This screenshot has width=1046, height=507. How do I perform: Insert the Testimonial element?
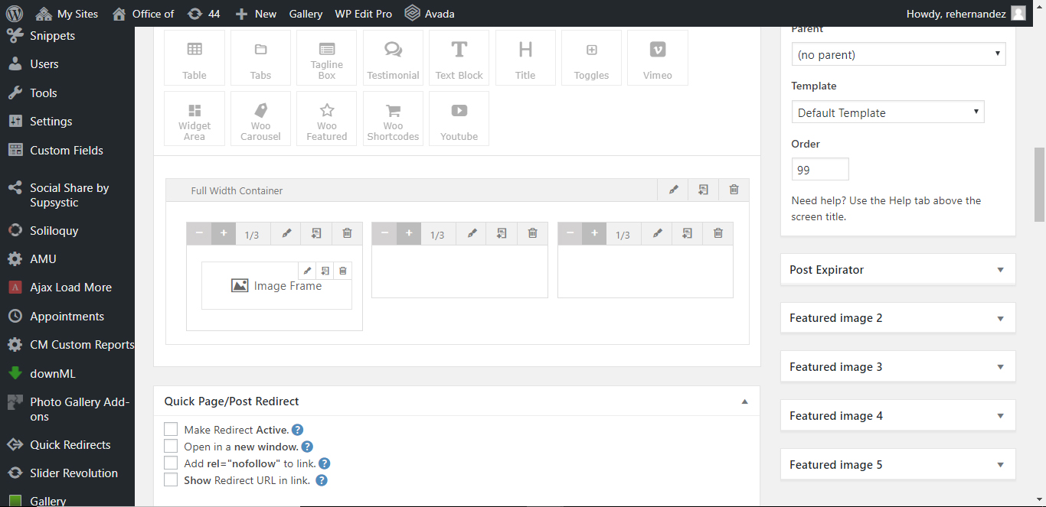pyautogui.click(x=393, y=57)
